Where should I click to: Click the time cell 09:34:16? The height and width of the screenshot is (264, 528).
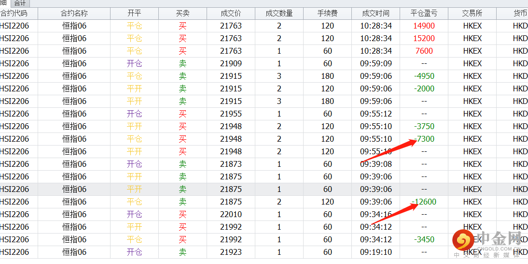click(376, 214)
